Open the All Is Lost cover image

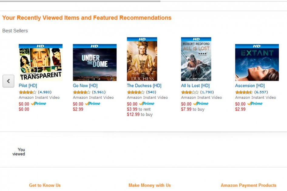[x=196, y=59]
